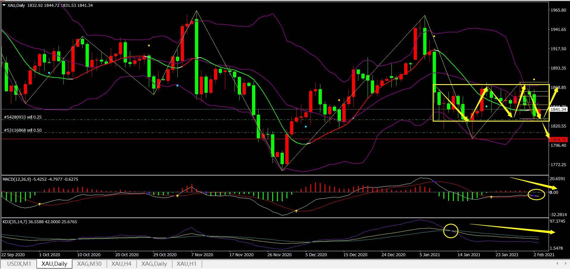Click the 1 Oct 2020 date label

pyautogui.click(x=50, y=255)
